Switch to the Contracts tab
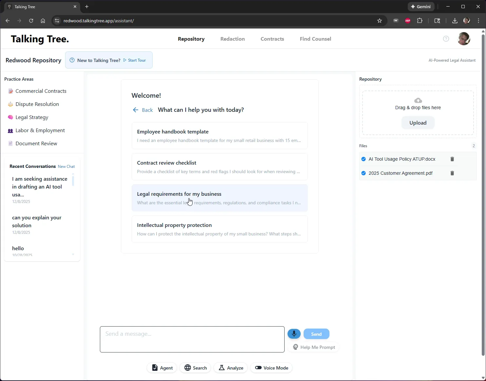 pos(272,39)
